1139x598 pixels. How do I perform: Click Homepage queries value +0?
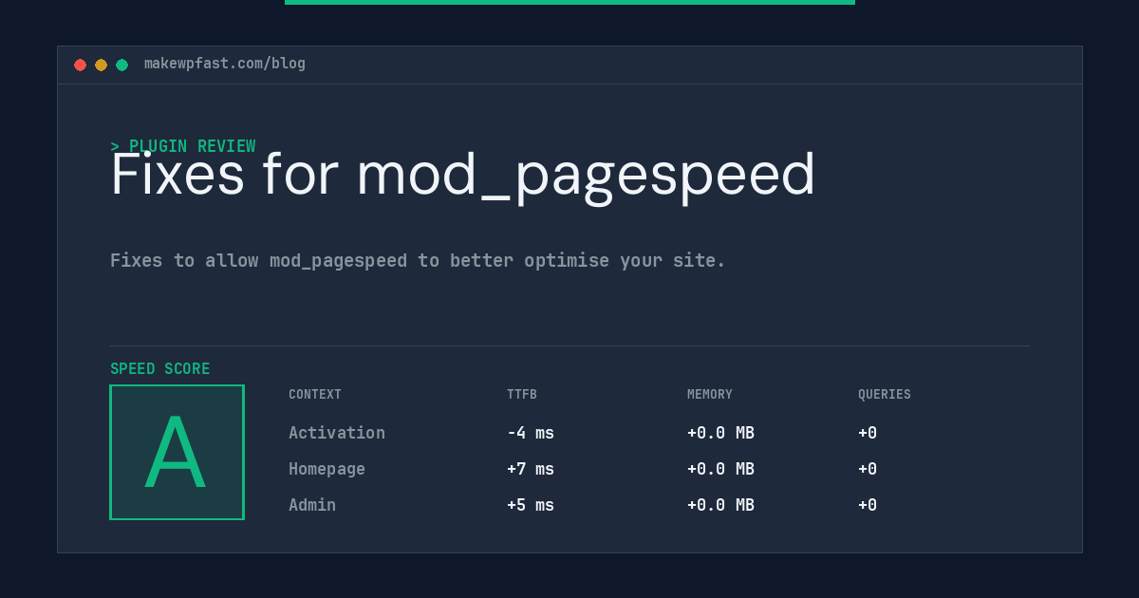point(868,469)
